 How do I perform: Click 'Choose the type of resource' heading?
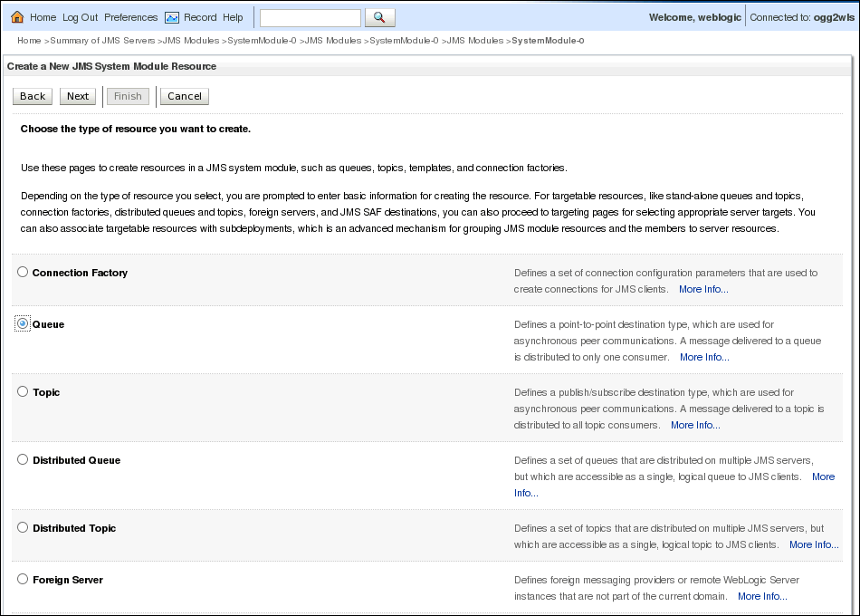(136, 129)
